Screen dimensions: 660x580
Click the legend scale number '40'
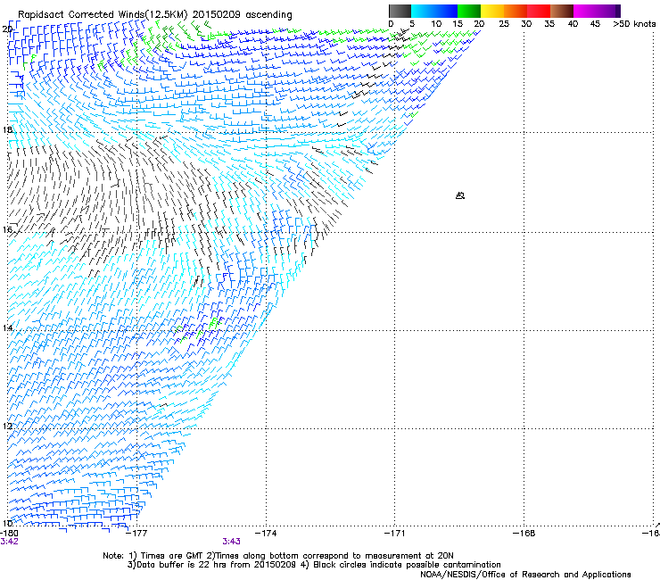[573, 24]
